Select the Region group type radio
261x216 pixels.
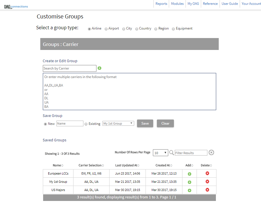click(156, 29)
